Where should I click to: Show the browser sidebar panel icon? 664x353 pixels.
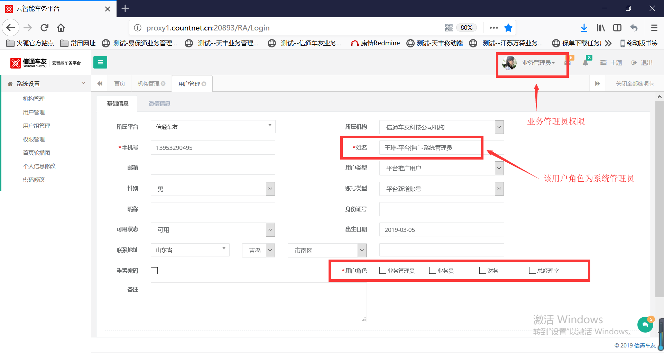617,28
